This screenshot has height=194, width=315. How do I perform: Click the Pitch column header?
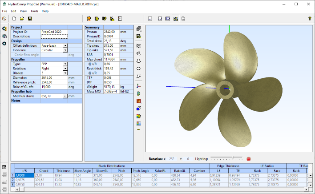click(120, 170)
